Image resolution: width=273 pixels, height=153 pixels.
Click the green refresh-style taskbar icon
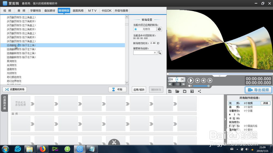[x=67, y=149]
